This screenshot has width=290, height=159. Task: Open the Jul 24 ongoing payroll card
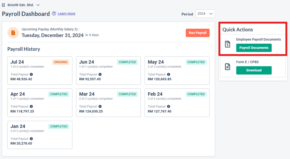[x=40, y=71]
